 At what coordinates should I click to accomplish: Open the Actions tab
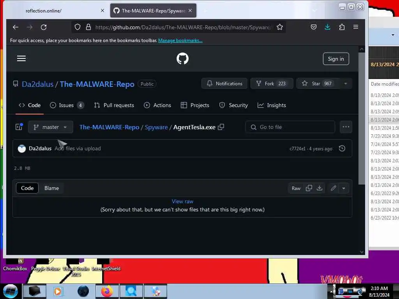click(157, 105)
